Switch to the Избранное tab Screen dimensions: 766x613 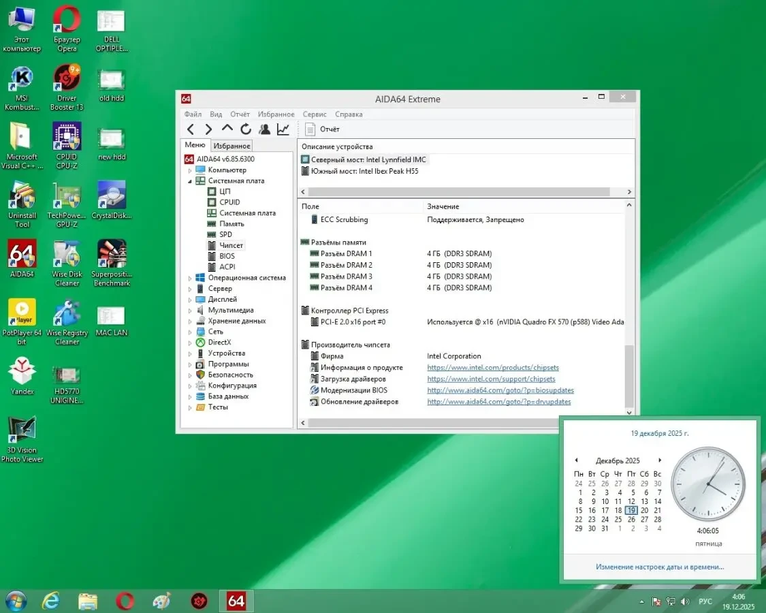(x=232, y=146)
